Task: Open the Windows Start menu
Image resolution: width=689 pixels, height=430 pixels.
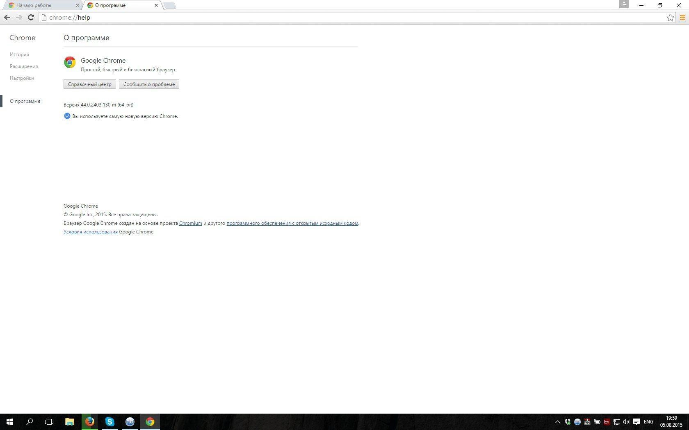Action: [x=10, y=422]
